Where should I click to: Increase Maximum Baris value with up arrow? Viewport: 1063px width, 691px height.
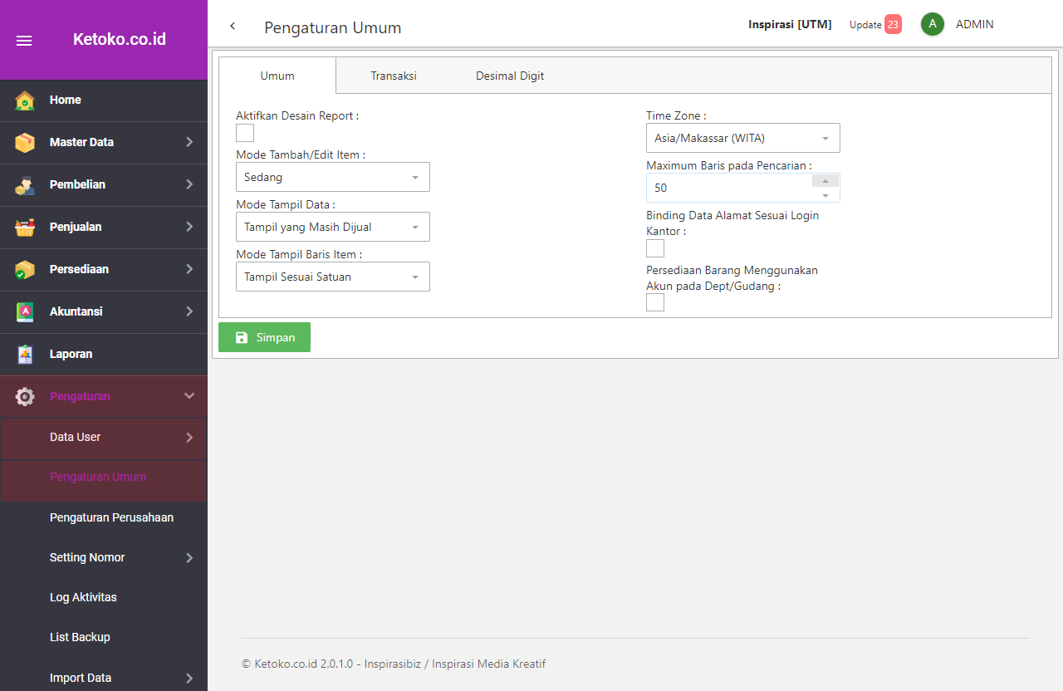click(x=825, y=181)
